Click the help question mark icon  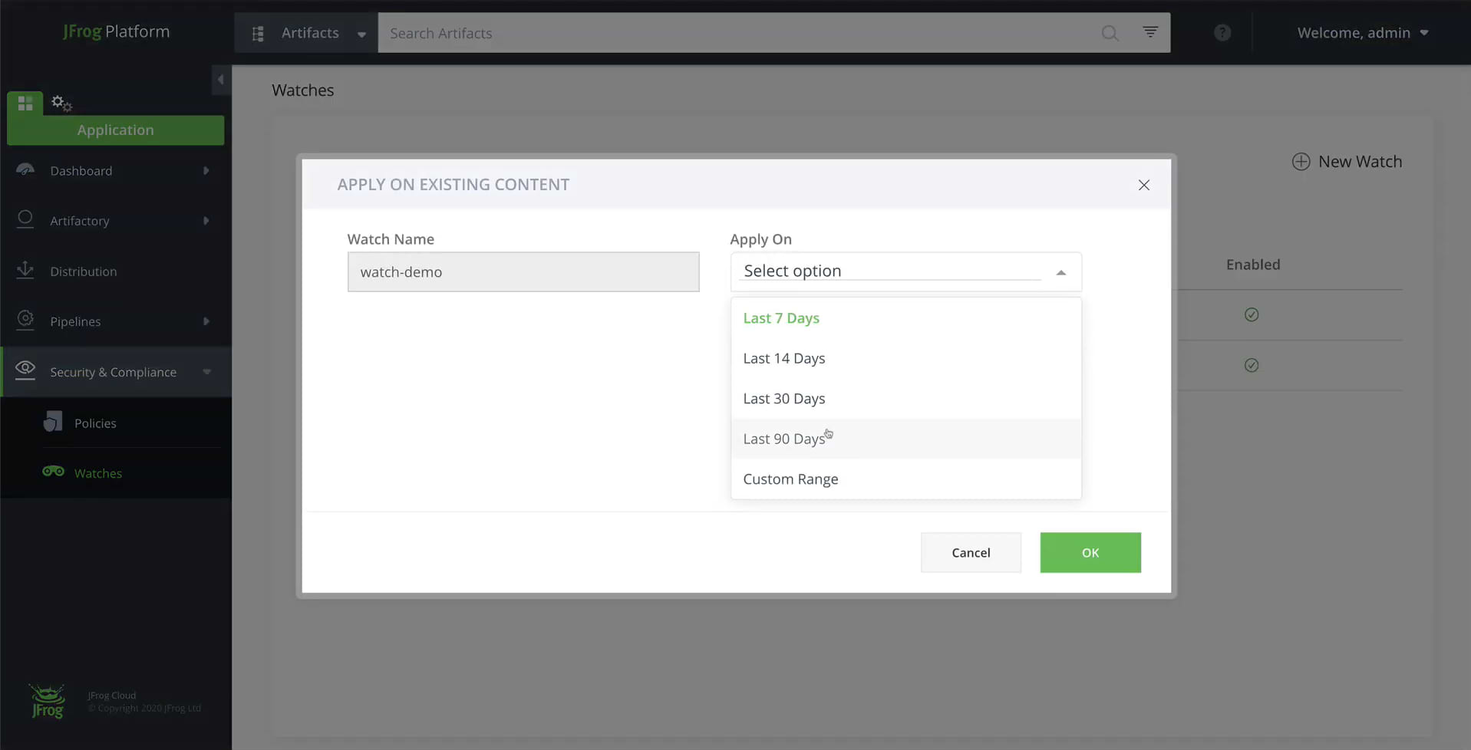pyautogui.click(x=1221, y=32)
